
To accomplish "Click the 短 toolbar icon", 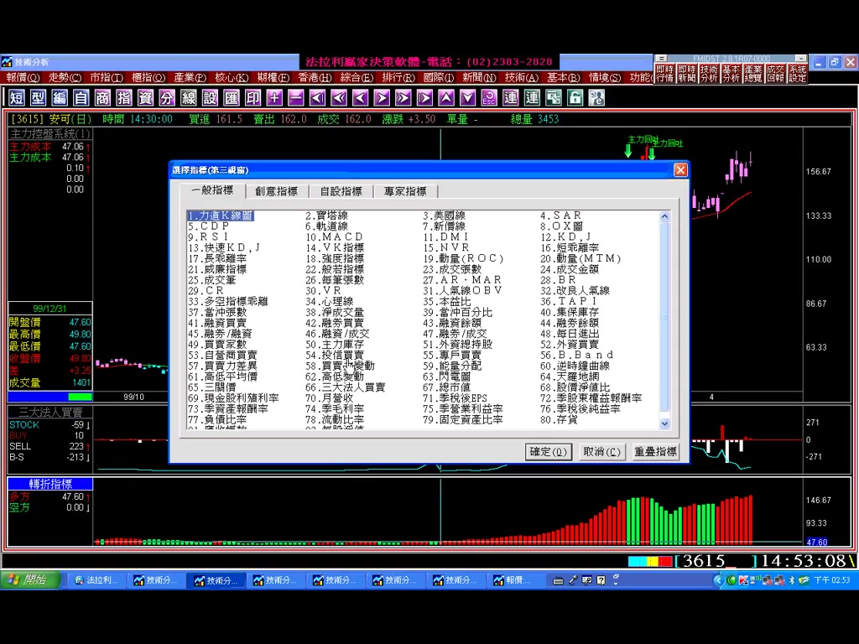I will (x=17, y=98).
